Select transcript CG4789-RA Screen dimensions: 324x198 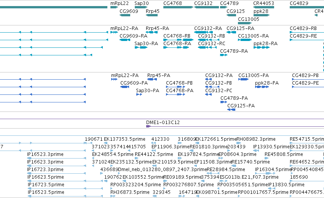[x=234, y=51]
